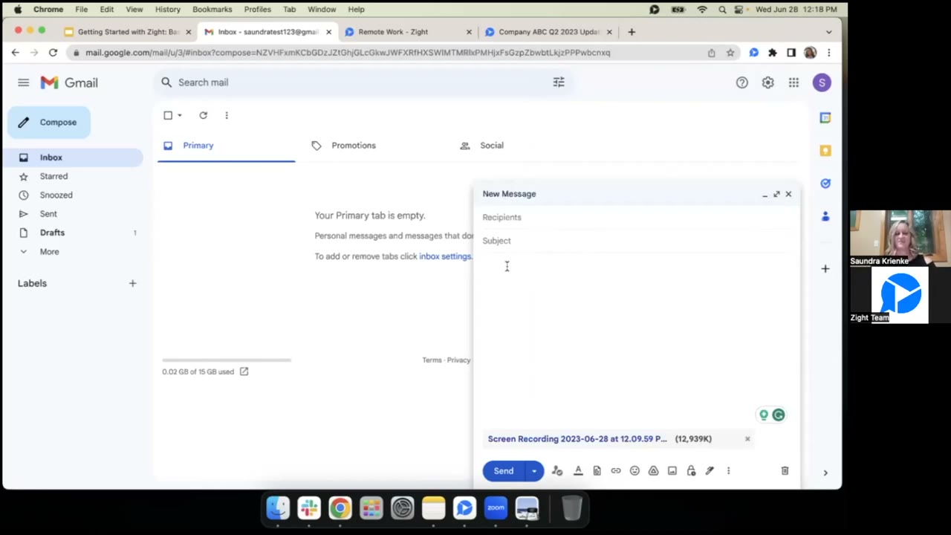Open the Snoozed folder
The width and height of the screenshot is (951, 535).
(x=72, y=195)
